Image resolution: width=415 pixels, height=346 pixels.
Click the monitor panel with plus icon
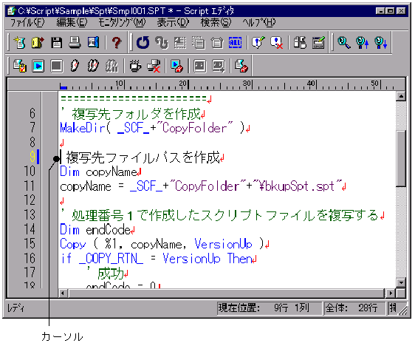[x=219, y=66]
